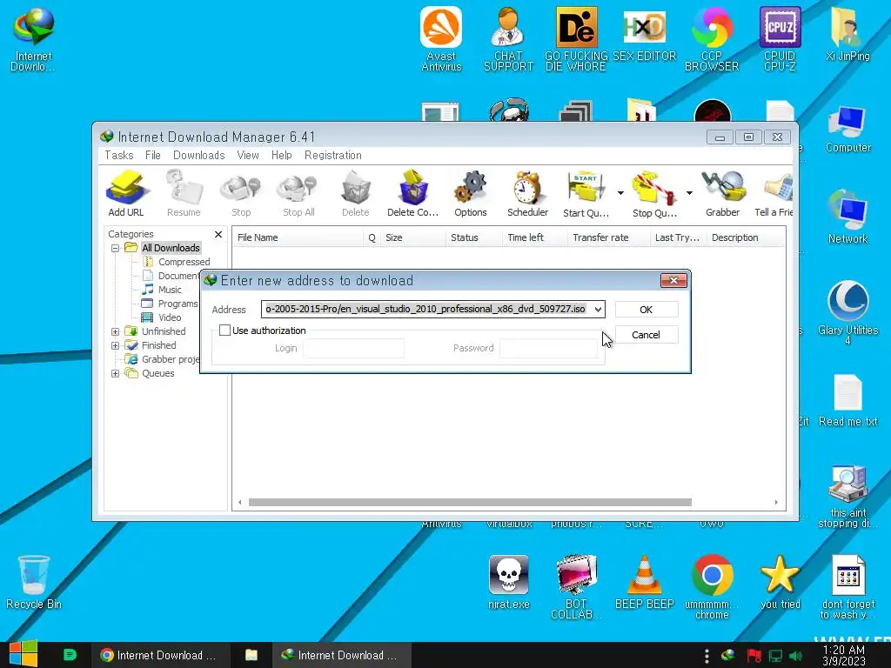The image size is (891, 668).
Task: Open Options gear icon in toolbar
Action: click(471, 193)
